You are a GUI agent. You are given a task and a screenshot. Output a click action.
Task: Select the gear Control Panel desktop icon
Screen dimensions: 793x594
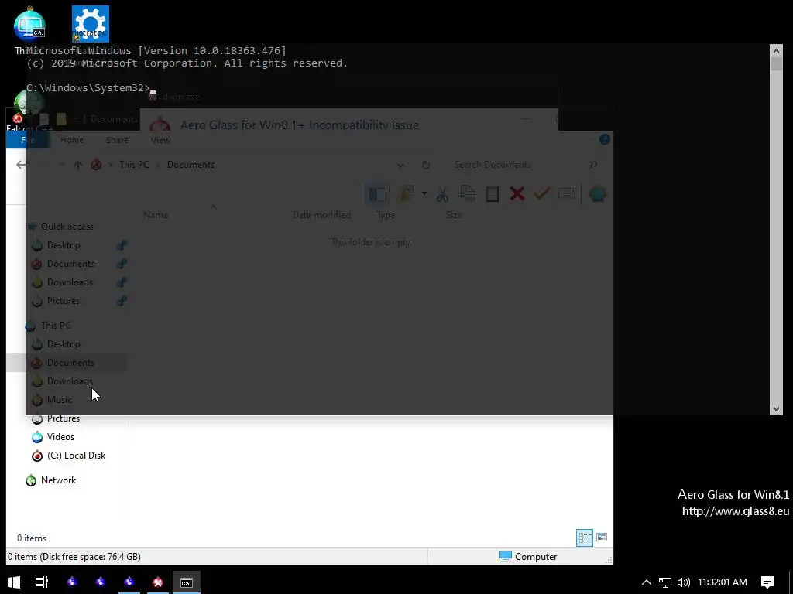pos(91,24)
